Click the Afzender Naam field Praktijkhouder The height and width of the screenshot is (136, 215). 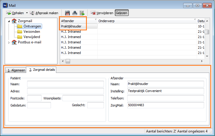click(166, 84)
